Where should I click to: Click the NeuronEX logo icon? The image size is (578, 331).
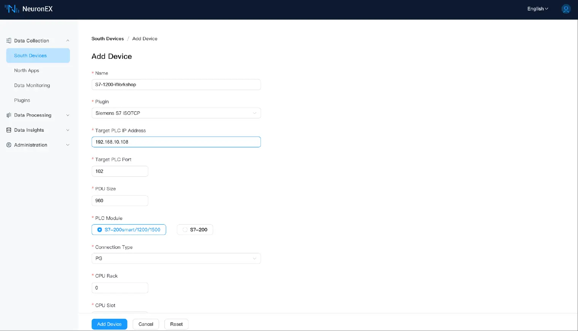pos(11,9)
